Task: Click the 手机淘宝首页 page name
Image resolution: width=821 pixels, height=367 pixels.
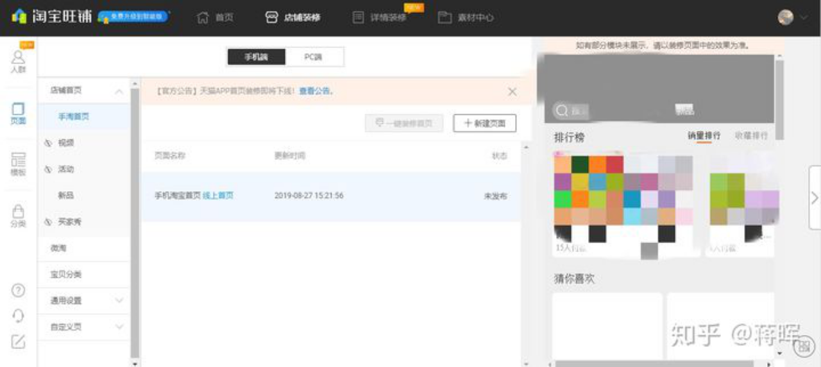Action: click(178, 195)
